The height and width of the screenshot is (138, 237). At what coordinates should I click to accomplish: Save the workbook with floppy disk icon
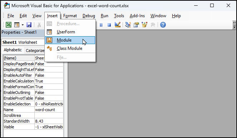coord(29,25)
